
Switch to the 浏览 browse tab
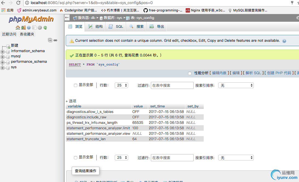[x=75, y=26]
